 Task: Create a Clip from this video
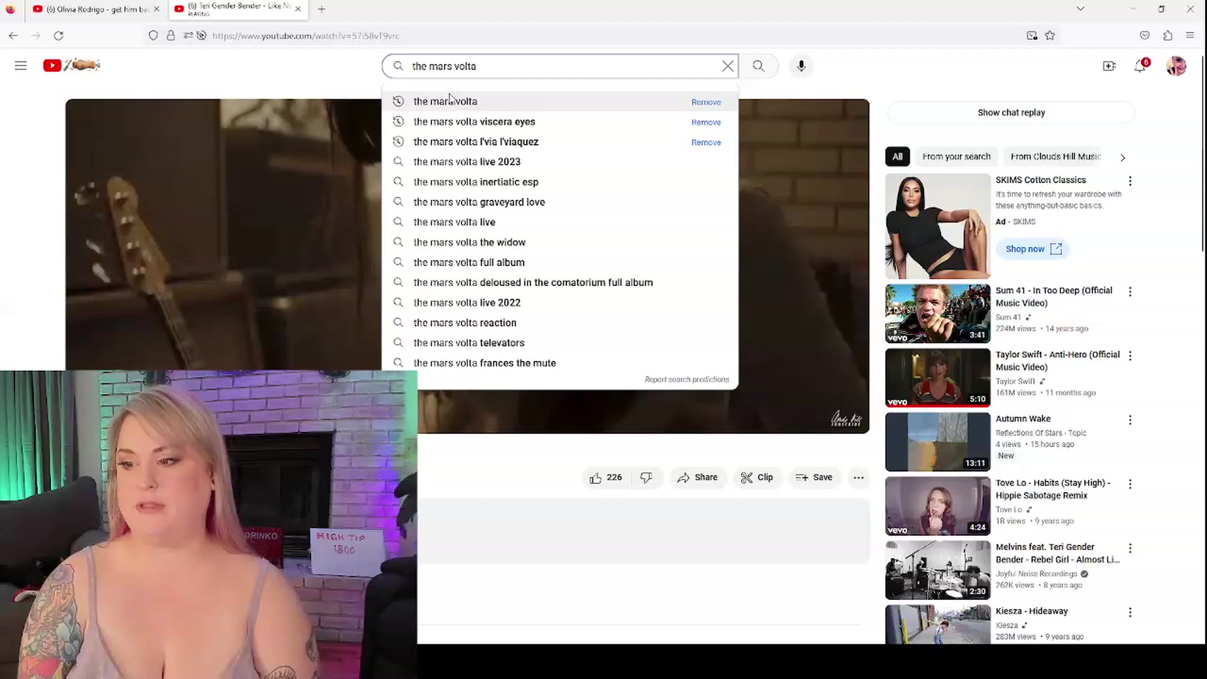757,477
